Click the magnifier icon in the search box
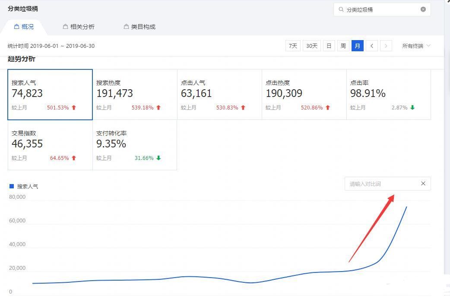Viewport: 450px width, 297px height. pyautogui.click(x=342, y=9)
